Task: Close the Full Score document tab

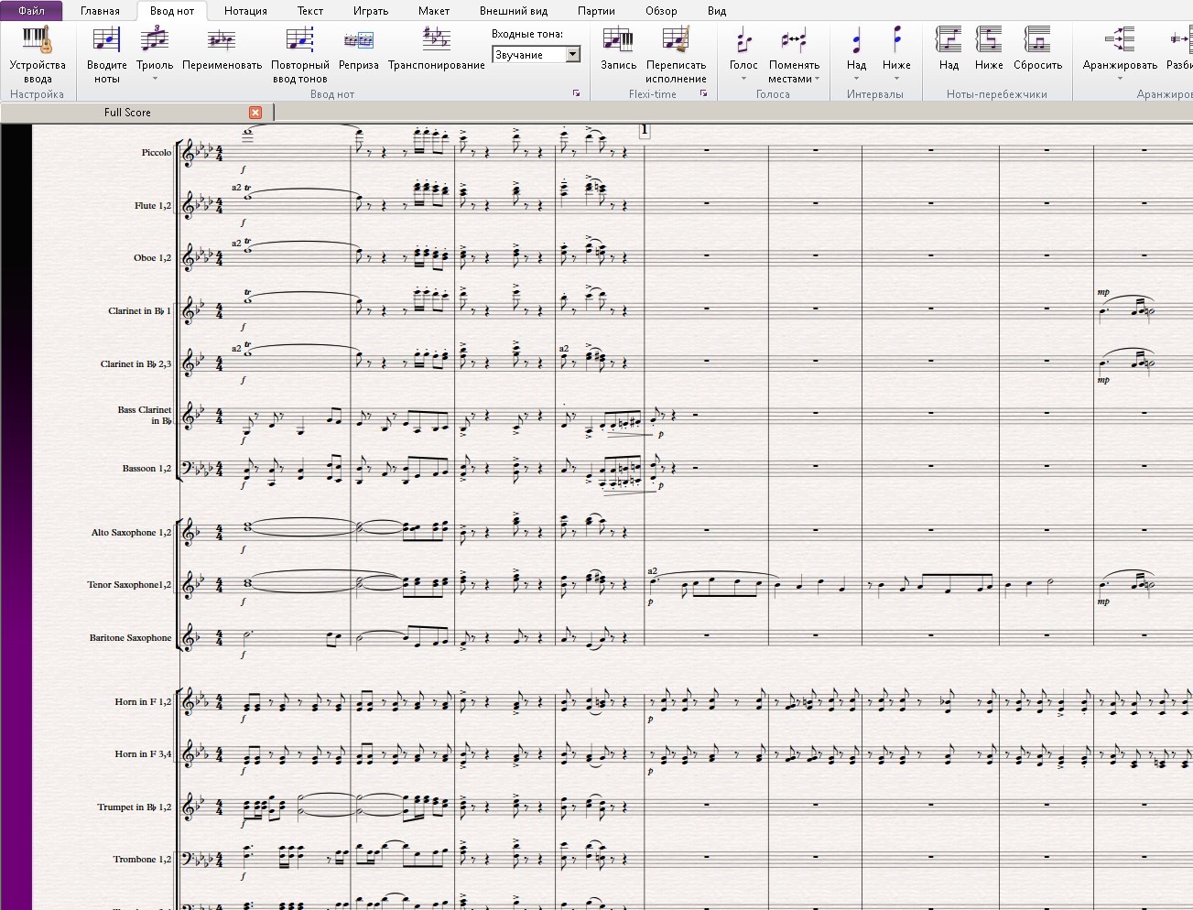Action: click(255, 112)
